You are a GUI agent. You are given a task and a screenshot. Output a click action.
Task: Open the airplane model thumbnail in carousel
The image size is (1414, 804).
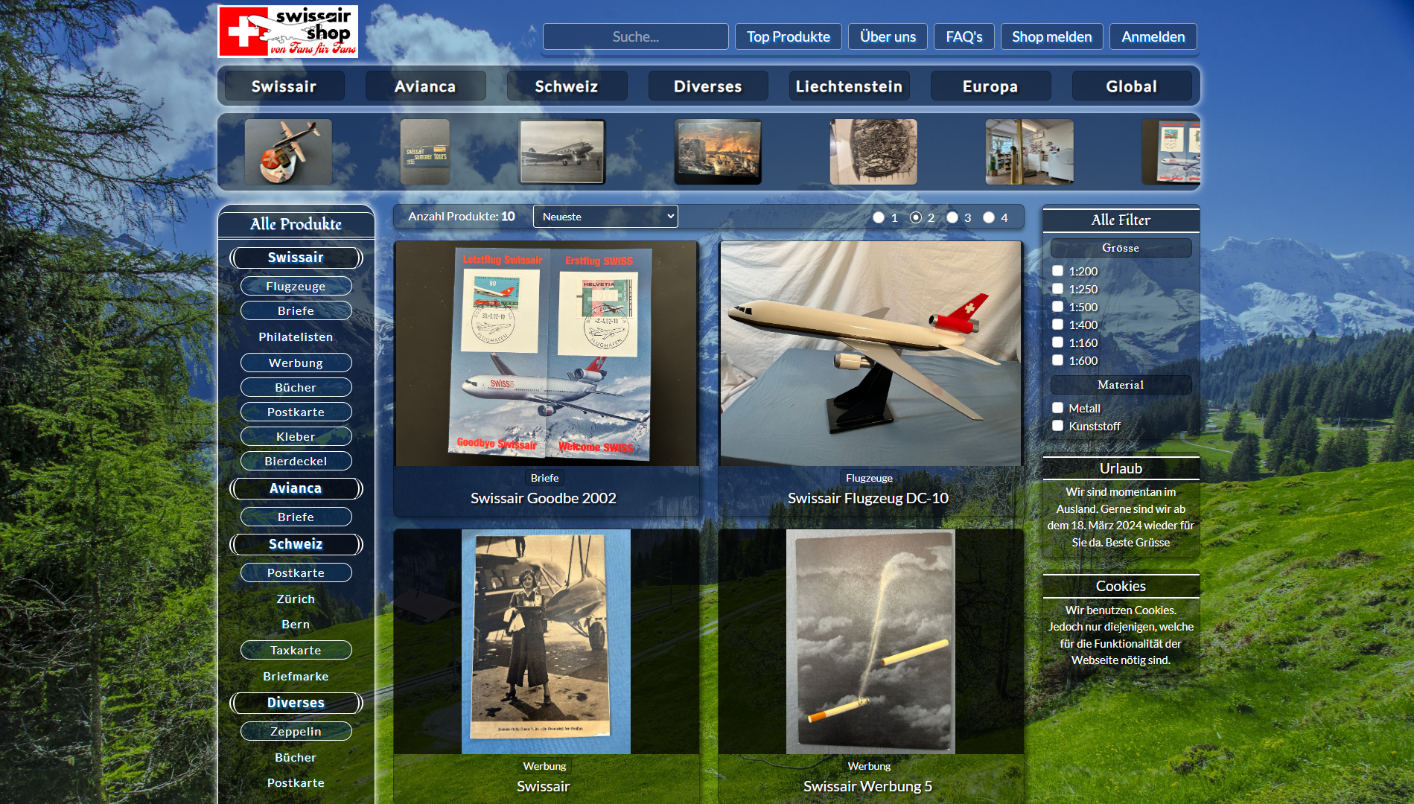pyautogui.click(x=288, y=152)
